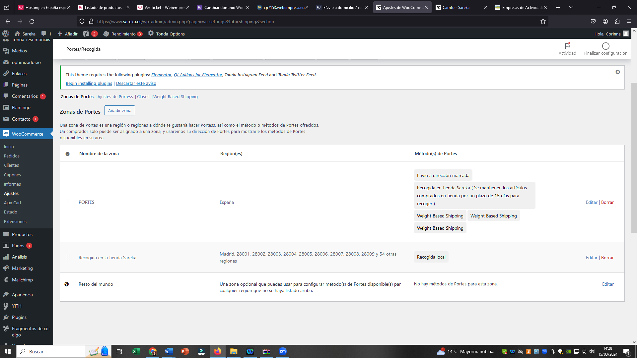Open the PORTES zone name link

(x=86, y=202)
